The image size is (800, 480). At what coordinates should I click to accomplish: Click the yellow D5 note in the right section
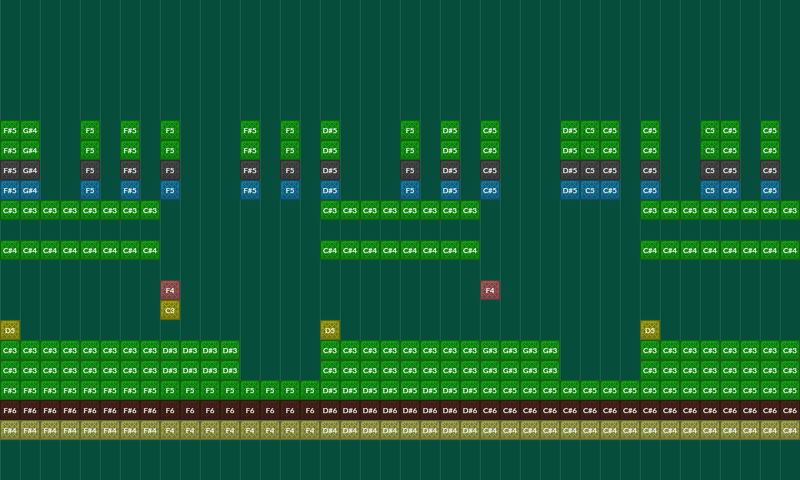(649, 330)
